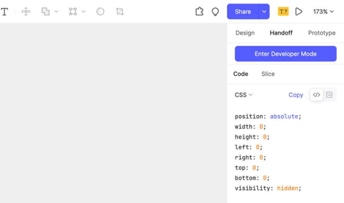Switch to list view toggle
The width and height of the screenshot is (344, 203).
click(x=329, y=95)
